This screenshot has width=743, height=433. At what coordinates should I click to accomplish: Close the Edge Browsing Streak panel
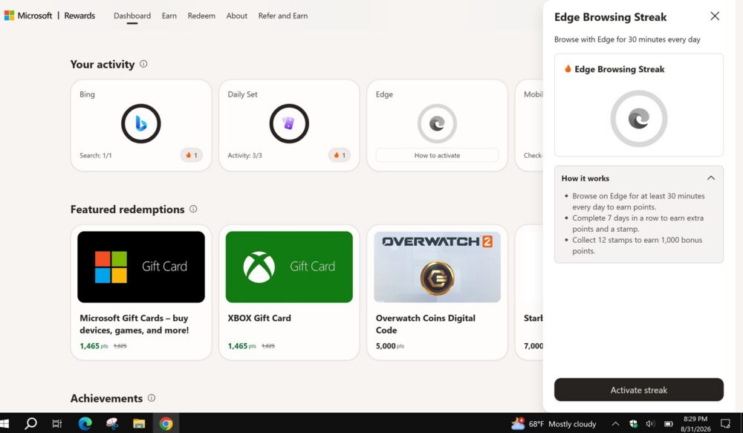pos(715,16)
